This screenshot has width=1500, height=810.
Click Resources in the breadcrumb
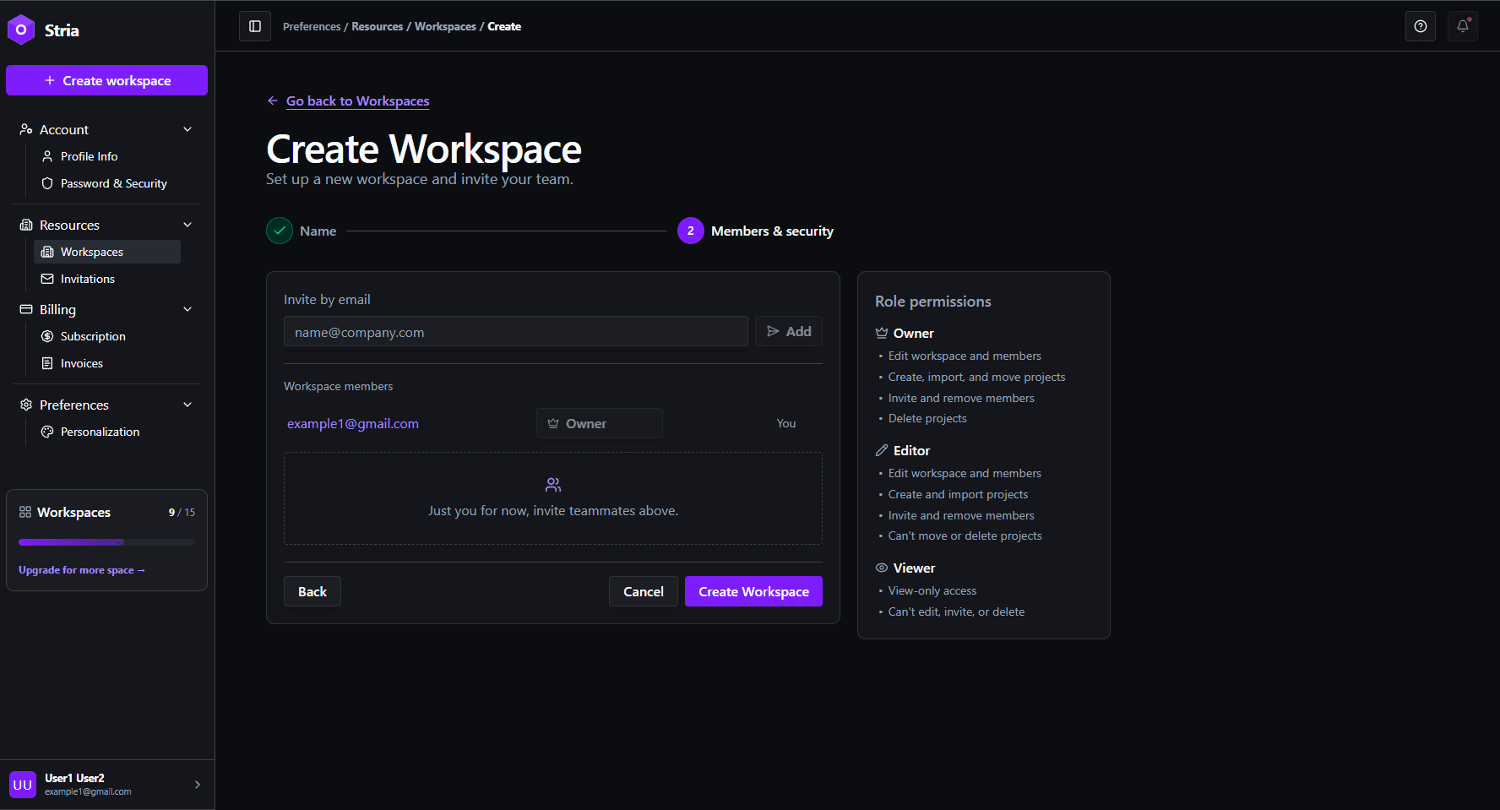coord(378,26)
